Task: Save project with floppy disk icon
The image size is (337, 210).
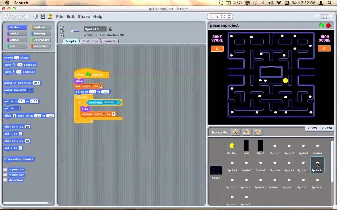Action: tap(43, 17)
